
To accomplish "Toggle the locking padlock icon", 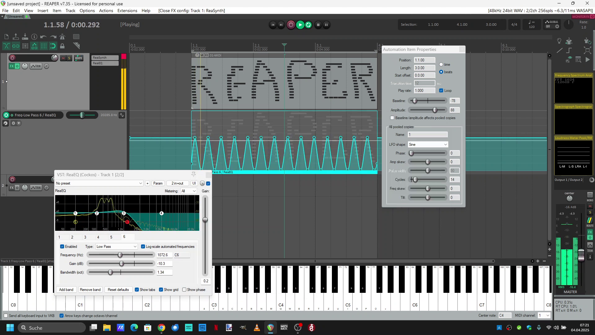I will click(62, 46).
